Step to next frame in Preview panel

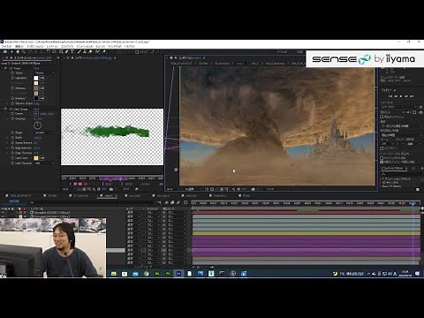(x=406, y=96)
